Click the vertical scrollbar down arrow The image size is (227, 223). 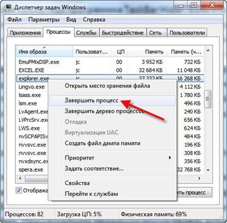[x=208, y=170]
